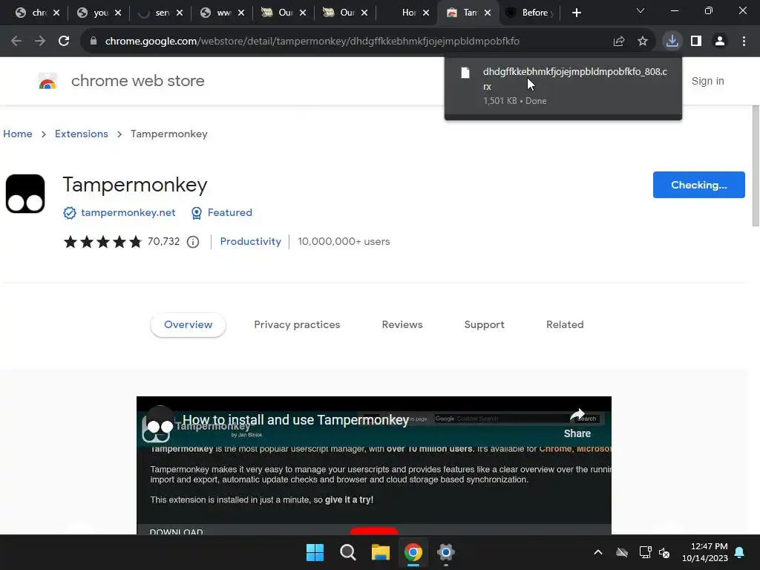This screenshot has width=760, height=570.
Task: Click the five-star rating
Action: coord(102,241)
